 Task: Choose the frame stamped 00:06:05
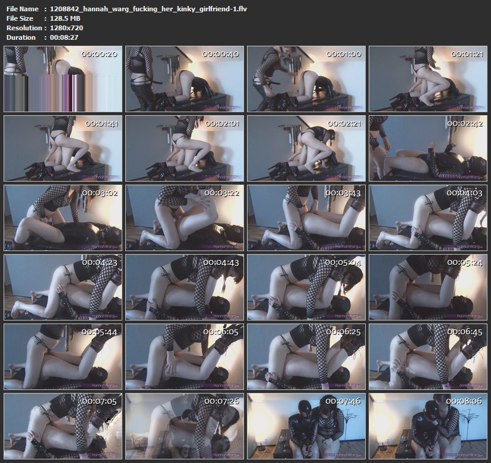[x=185, y=356]
